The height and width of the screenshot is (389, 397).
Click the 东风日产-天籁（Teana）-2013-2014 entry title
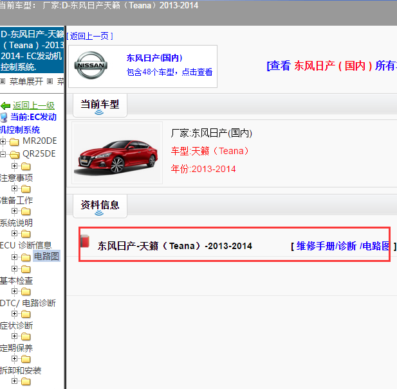(175, 246)
